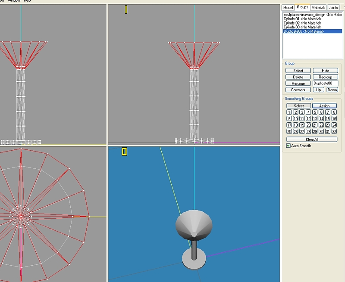The image size is (345, 282).
Task: Toggle smoothing group number 16
Action: tap(334, 119)
